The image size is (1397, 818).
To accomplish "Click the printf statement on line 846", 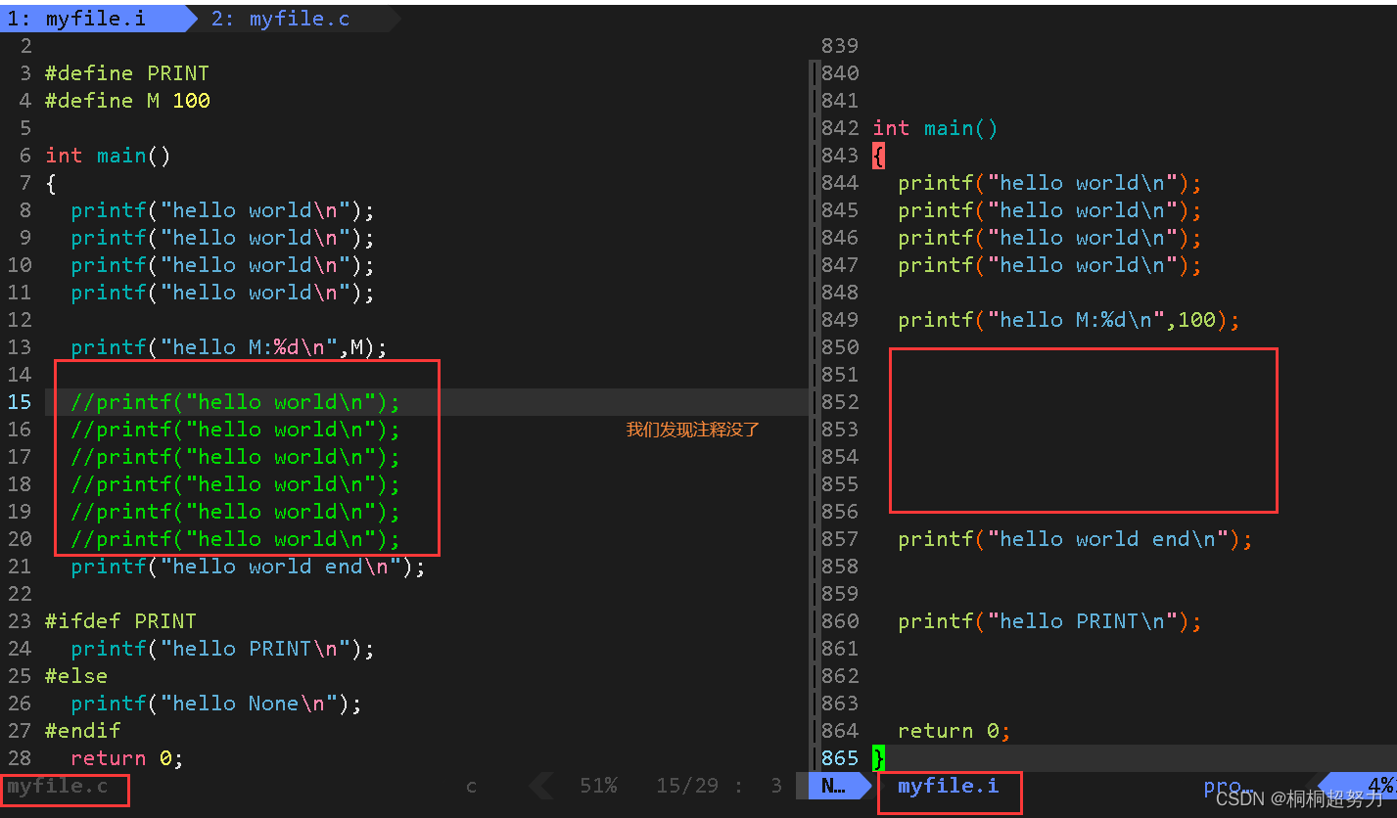I will click(1049, 238).
